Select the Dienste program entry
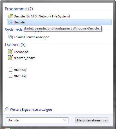The image size is (116, 129). [x=59, y=22]
